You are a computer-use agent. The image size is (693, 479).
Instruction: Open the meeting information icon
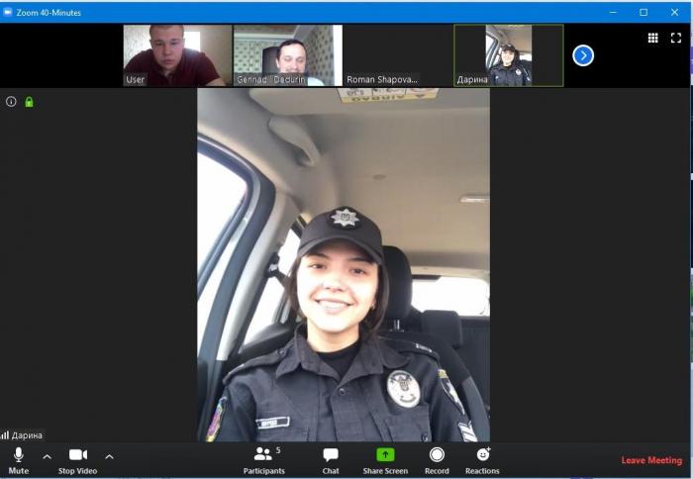pos(12,101)
